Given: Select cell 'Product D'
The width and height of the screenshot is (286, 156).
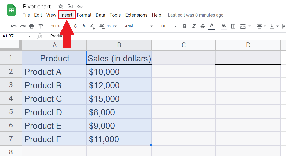Looking at the screenshot, I should (x=54, y=112).
